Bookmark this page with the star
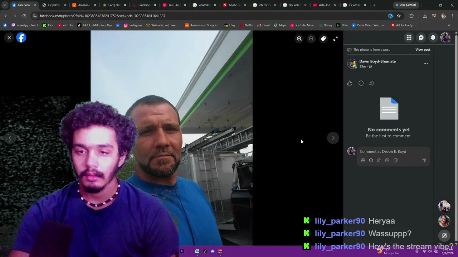Screen dimensions: 458x257 (x=399, y=16)
